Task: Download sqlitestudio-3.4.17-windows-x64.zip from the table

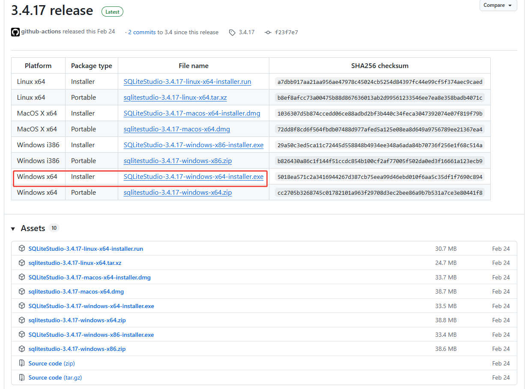Action: coord(178,193)
